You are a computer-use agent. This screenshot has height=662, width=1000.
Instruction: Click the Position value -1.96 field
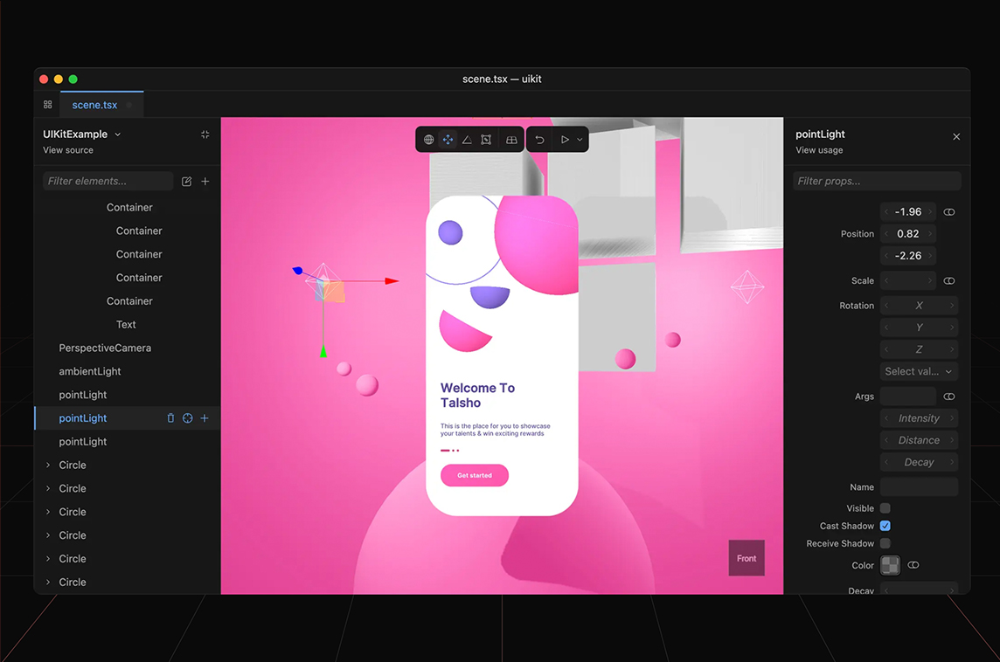coord(908,211)
